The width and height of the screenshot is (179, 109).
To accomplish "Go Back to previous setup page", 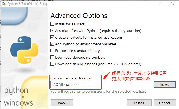I will 62,103.
